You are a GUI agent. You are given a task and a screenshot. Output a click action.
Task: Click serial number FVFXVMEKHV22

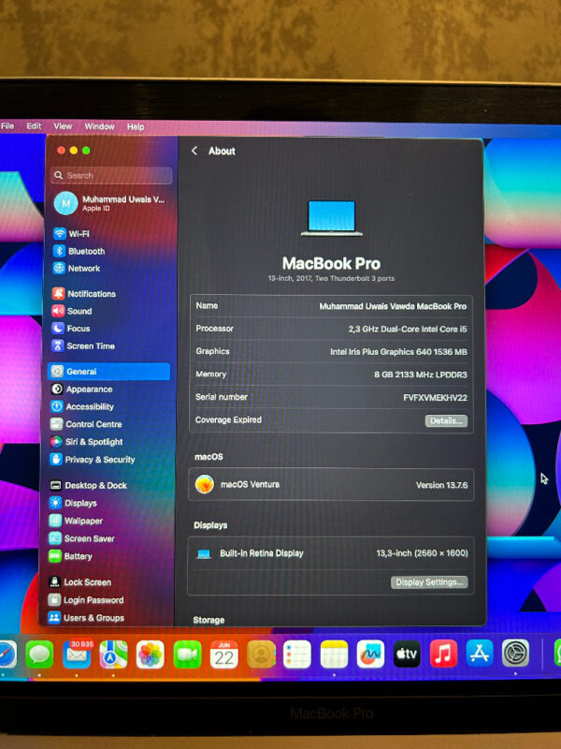(x=435, y=397)
